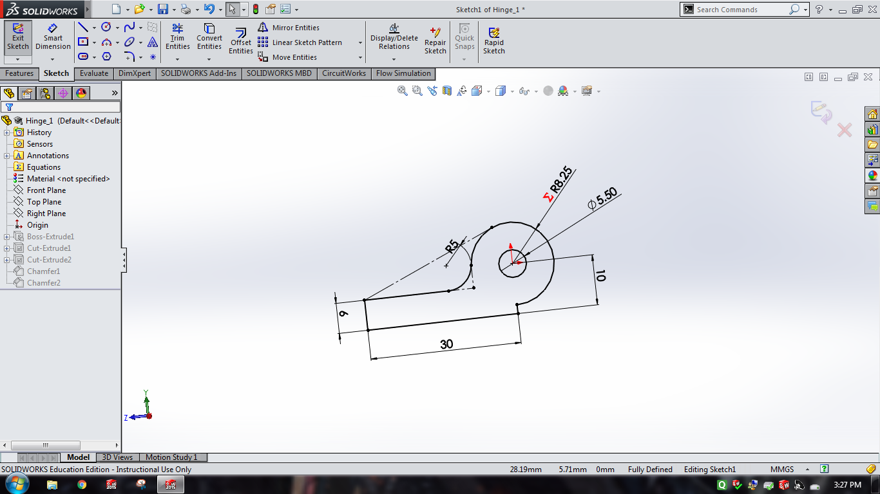
Task: Open Appearances task pane tab
Action: [x=873, y=176]
